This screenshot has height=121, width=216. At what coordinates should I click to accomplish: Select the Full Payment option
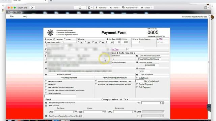point(137,87)
